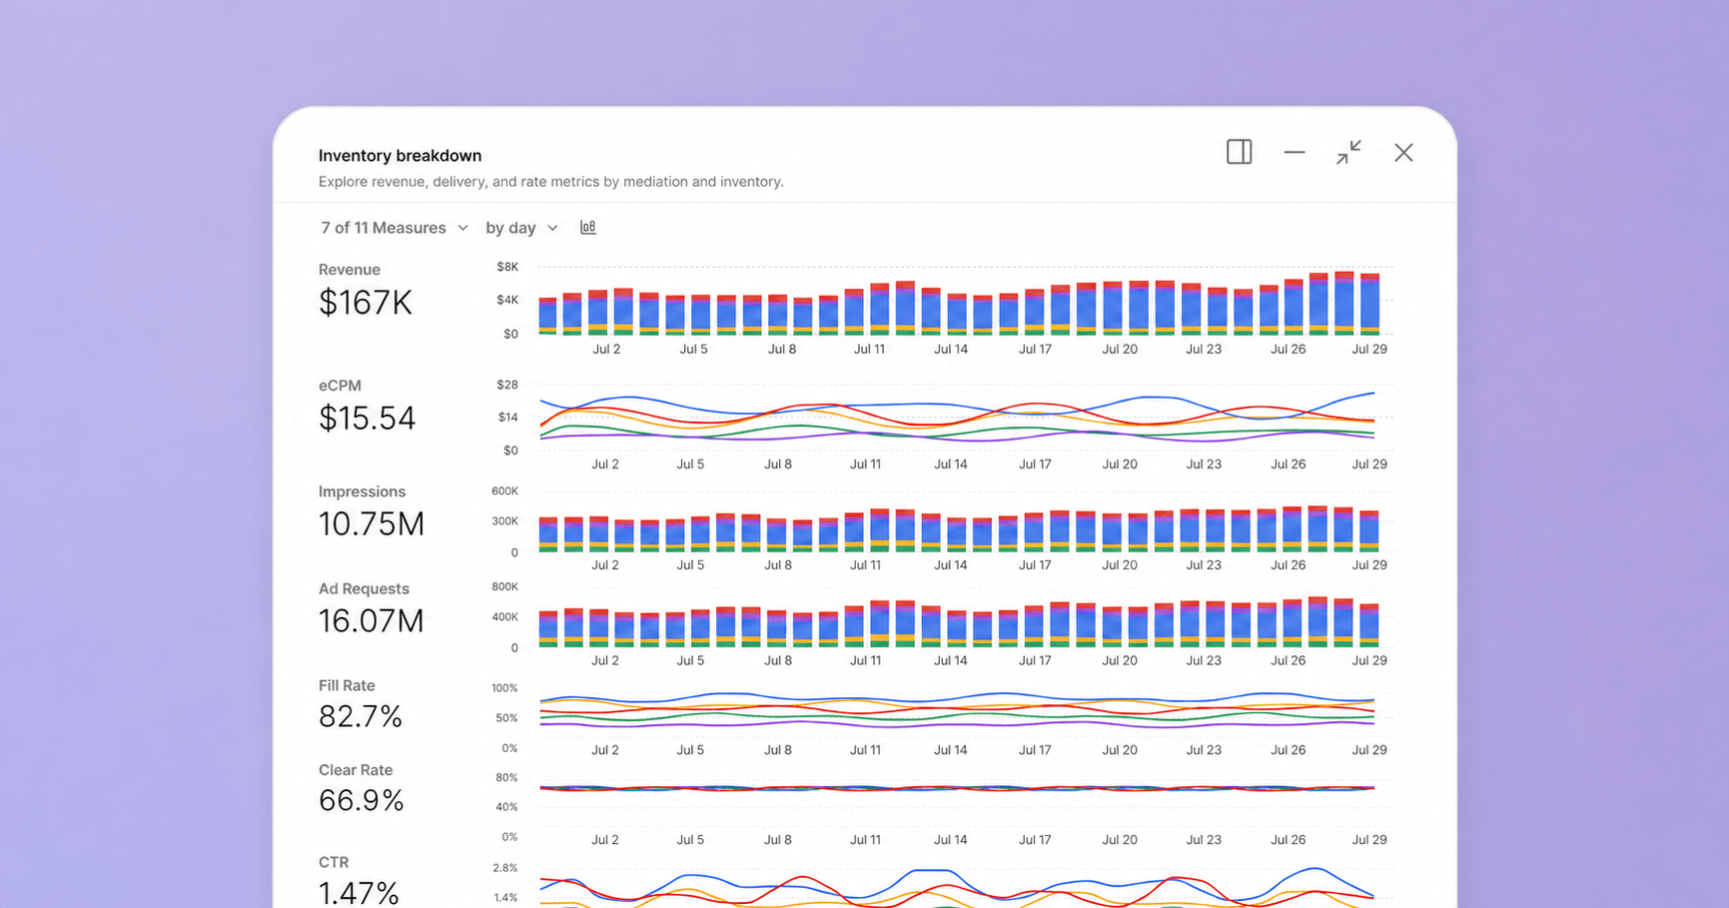This screenshot has width=1729, height=908.
Task: Select the Fill Rate measure label
Action: coord(347,685)
